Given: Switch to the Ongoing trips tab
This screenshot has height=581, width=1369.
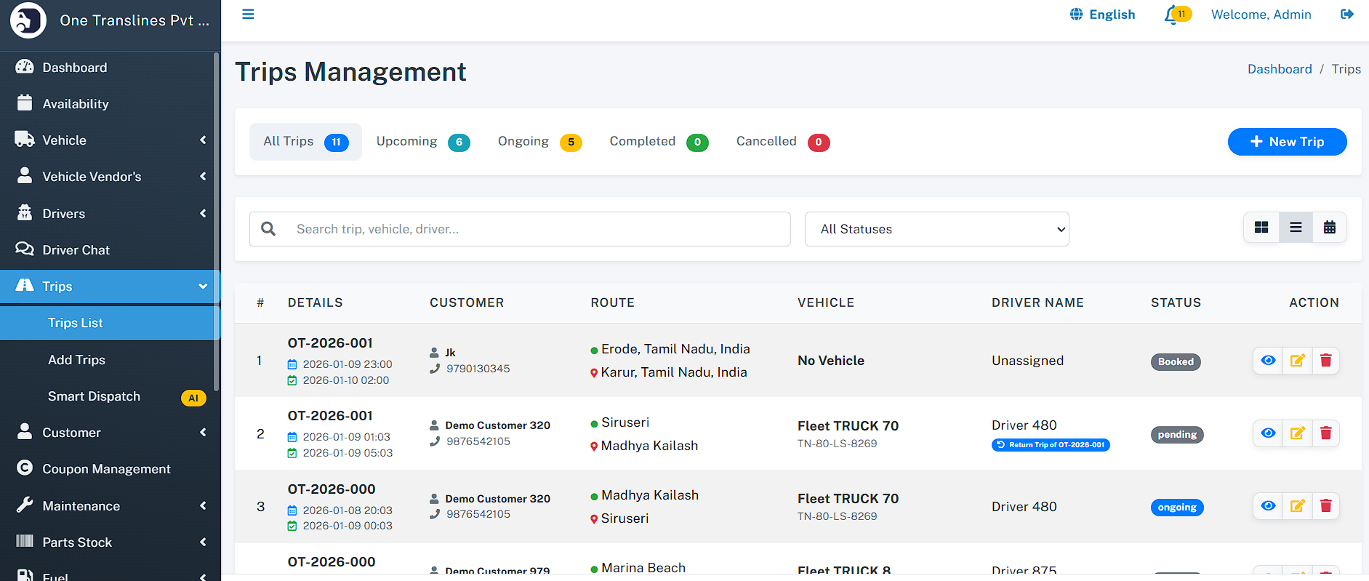Looking at the screenshot, I should click(539, 142).
